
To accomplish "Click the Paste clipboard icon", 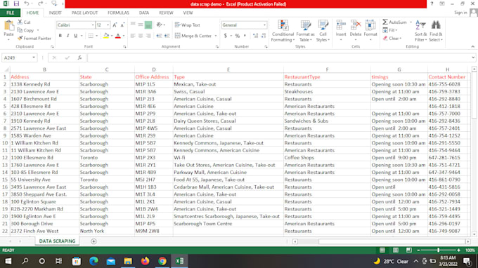I will [x=9, y=26].
